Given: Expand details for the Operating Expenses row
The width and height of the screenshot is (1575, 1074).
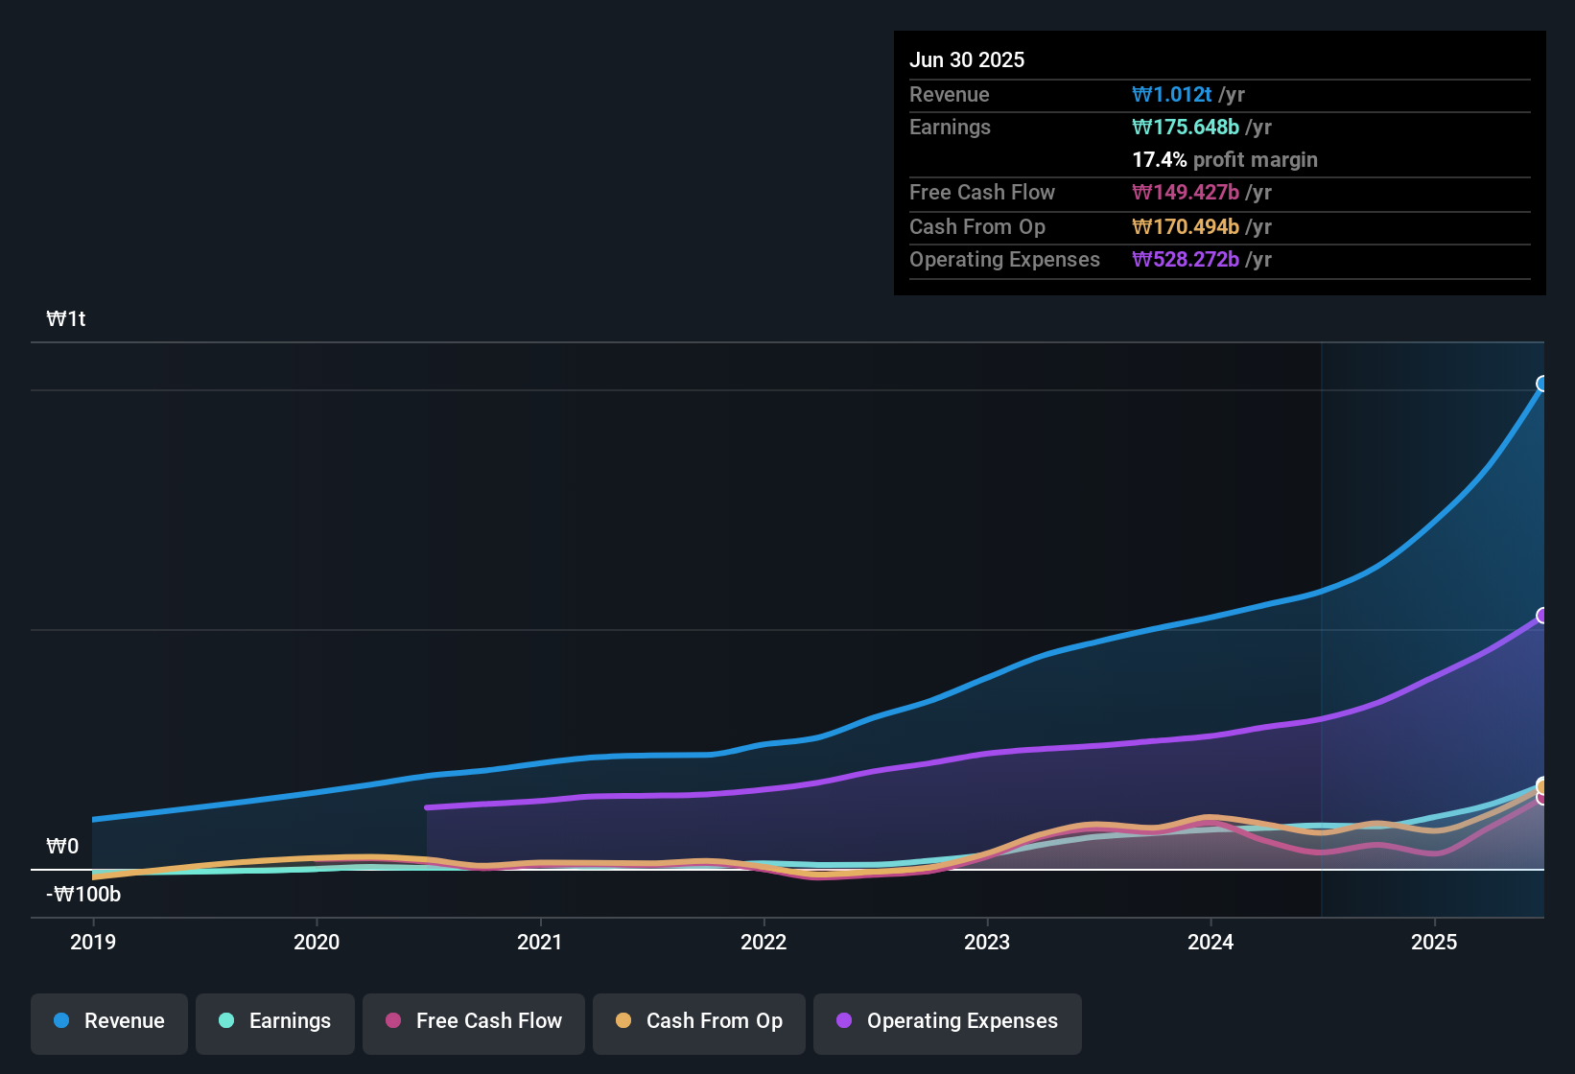Looking at the screenshot, I should point(1004,259).
